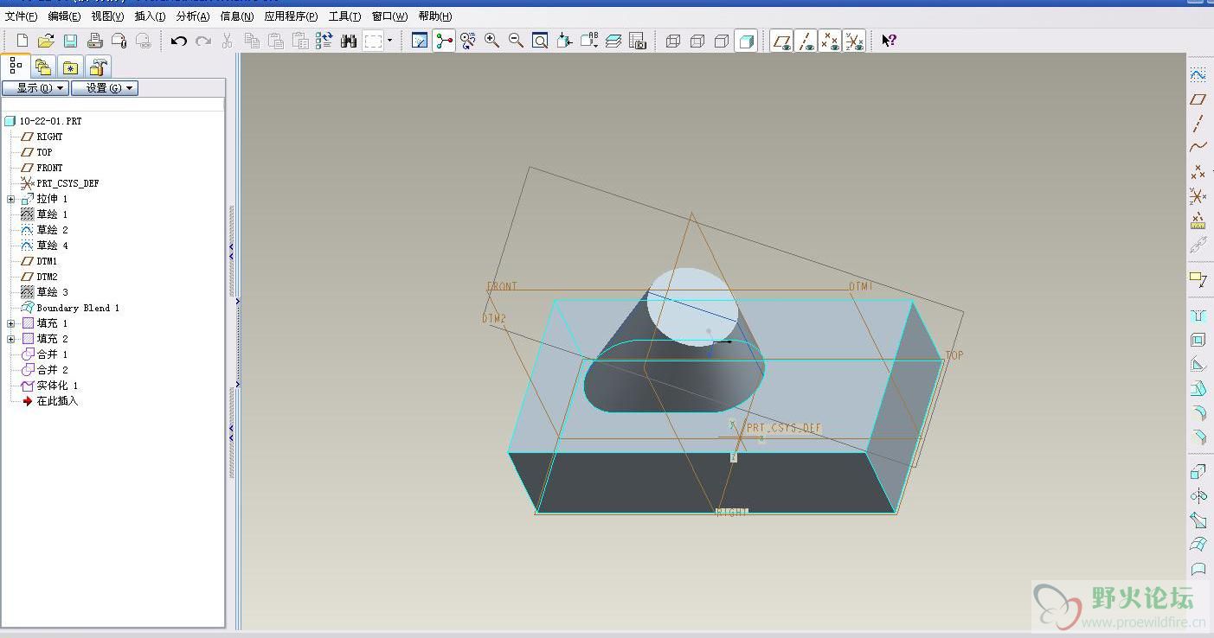This screenshot has width=1214, height=638.
Task: Select the Coordinate System tool in the right toolbar
Action: pos(1198,196)
